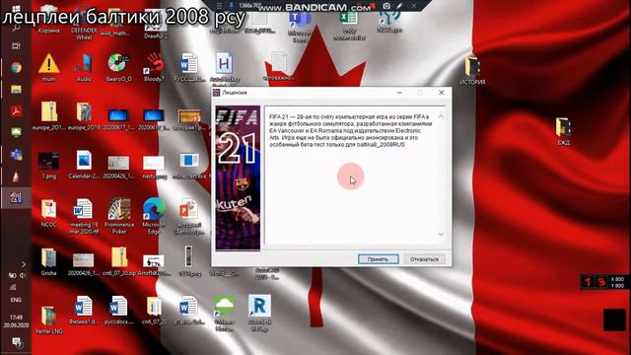
Task: Select the Grisha folder icon
Action: coord(48,261)
